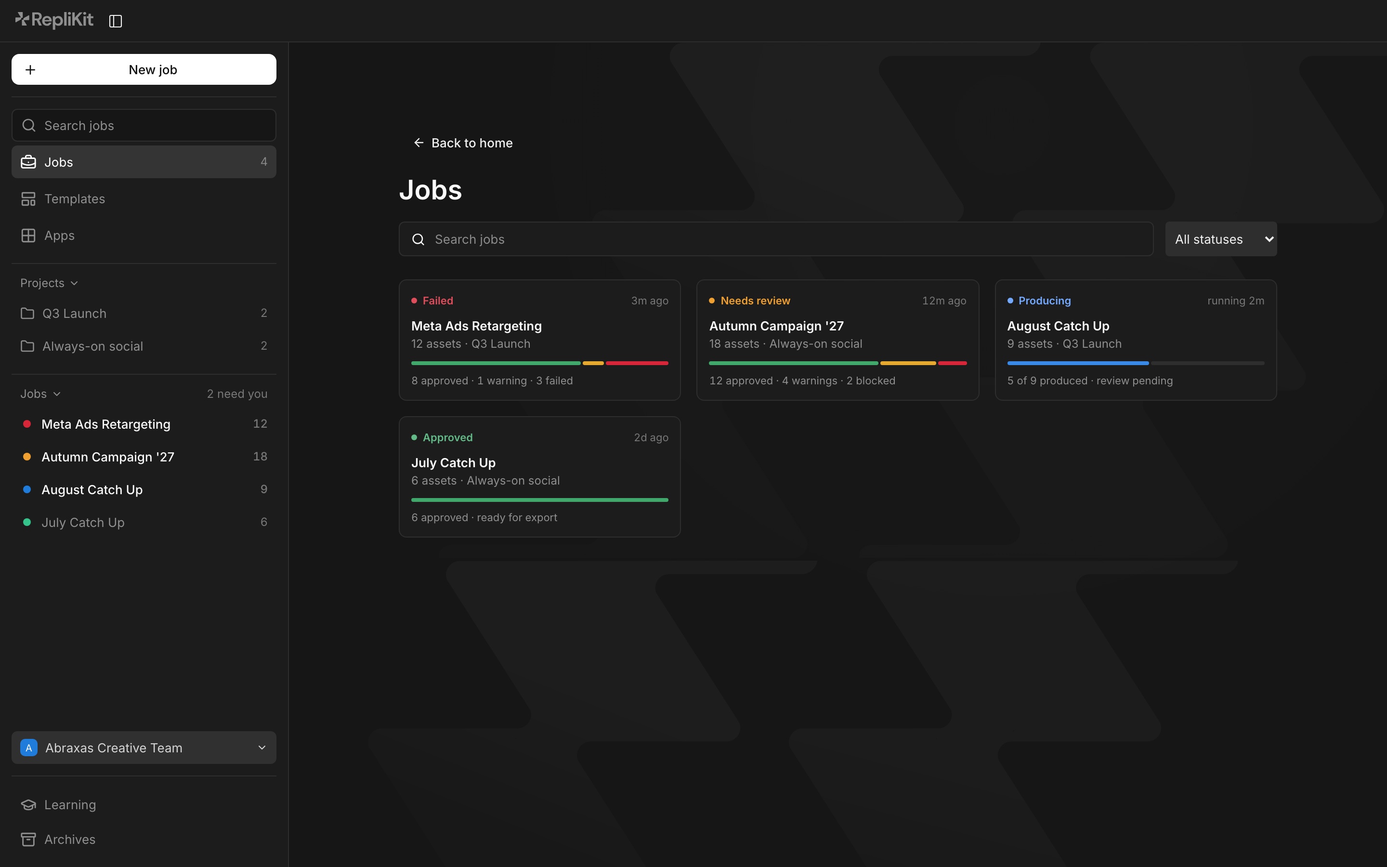
Task: Click the Always-on social folder icon
Action: (27, 346)
